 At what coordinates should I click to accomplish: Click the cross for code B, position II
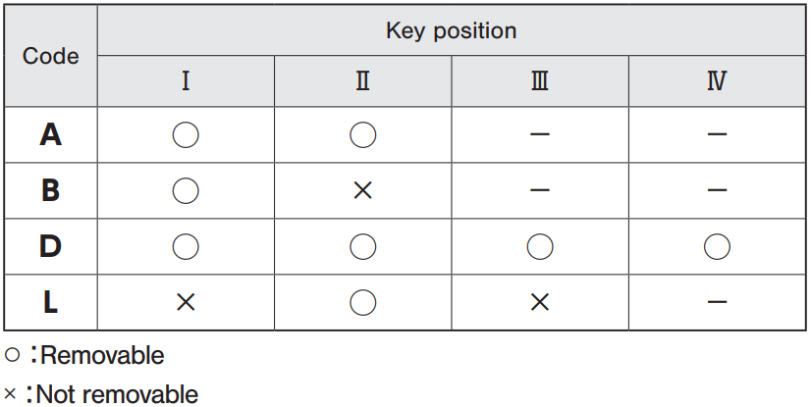click(363, 190)
